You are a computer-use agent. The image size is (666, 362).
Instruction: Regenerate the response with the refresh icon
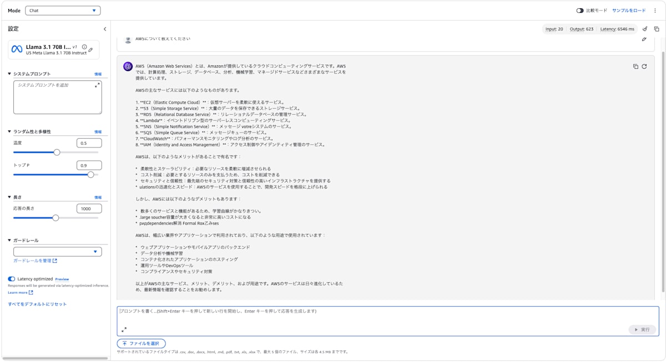pos(644,67)
